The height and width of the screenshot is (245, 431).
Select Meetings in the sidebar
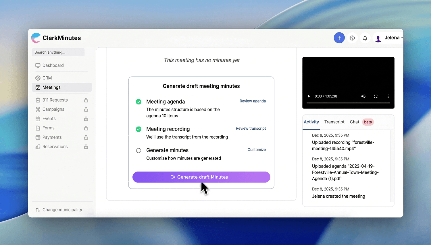pos(62,87)
